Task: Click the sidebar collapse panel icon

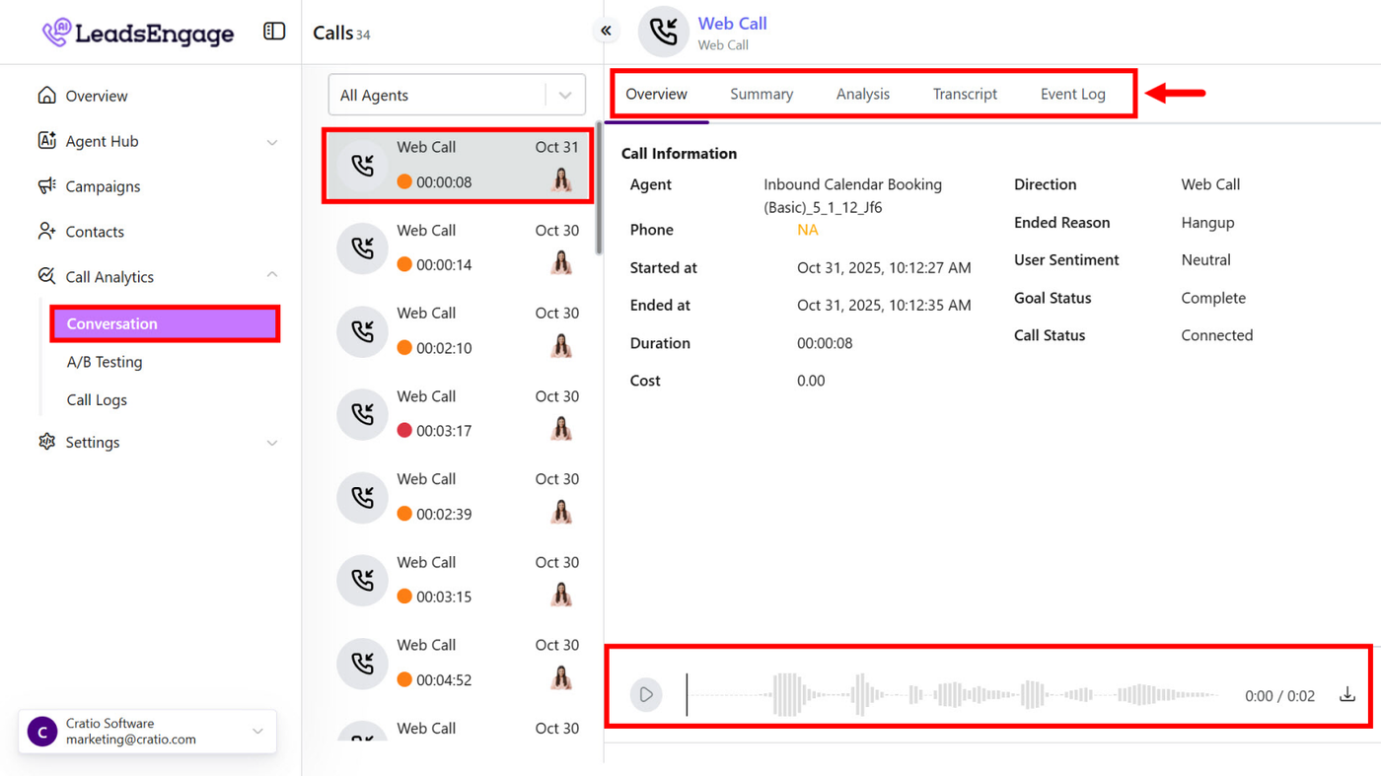Action: tap(274, 32)
